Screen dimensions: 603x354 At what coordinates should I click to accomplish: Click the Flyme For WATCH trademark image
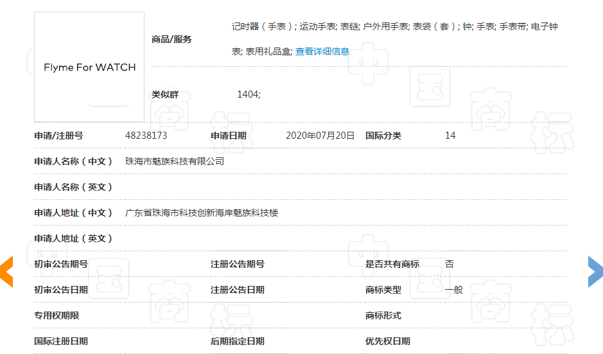click(89, 67)
